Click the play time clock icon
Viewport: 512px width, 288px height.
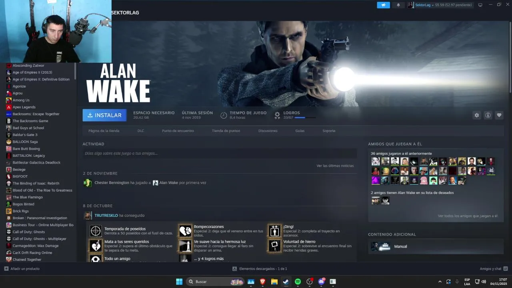[224, 115]
